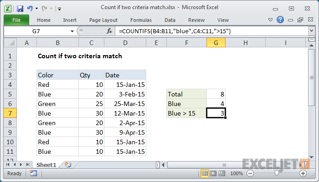Image resolution: width=319 pixels, height=182 pixels.
Task: Switch to the Data tab
Action: [x=170, y=20]
